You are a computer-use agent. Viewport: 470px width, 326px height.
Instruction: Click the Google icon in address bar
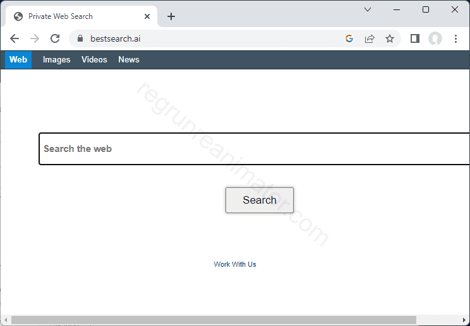coord(349,38)
